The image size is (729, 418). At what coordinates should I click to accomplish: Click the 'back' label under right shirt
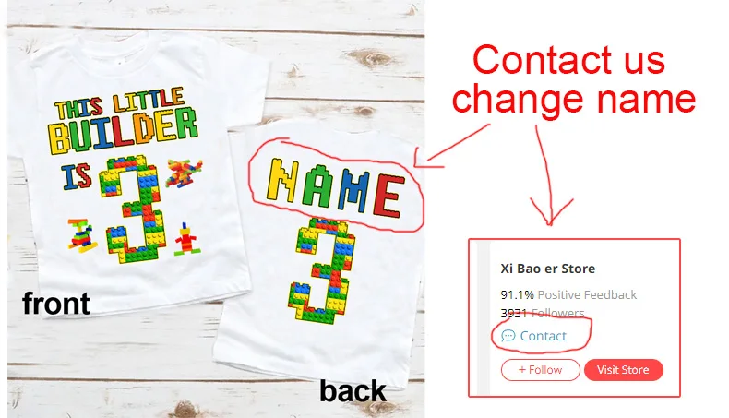pyautogui.click(x=353, y=391)
